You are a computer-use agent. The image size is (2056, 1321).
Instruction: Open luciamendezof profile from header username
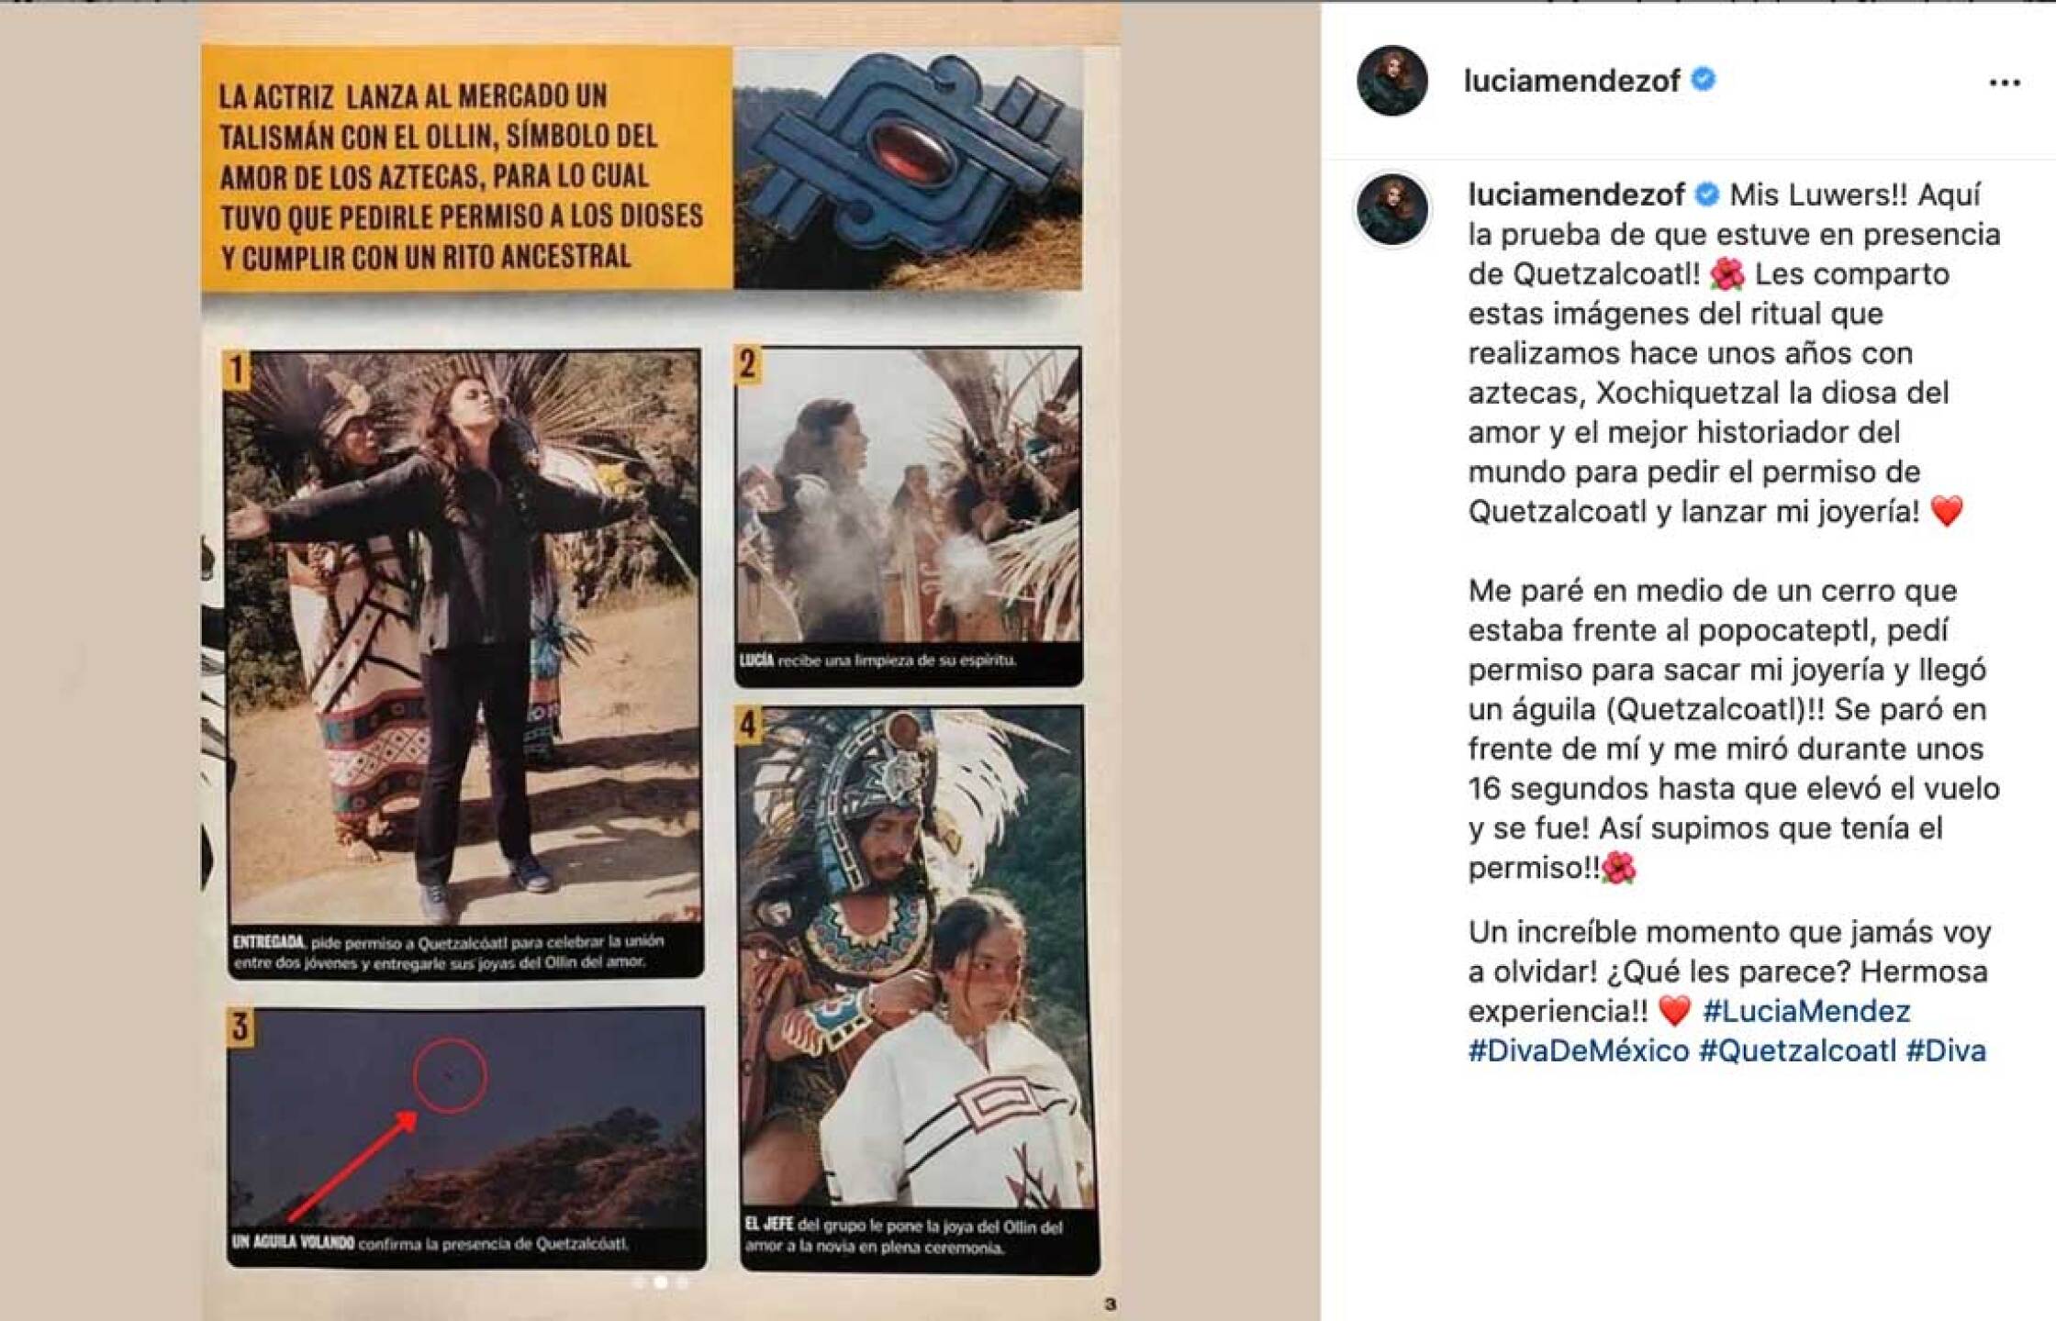pos(1571,81)
